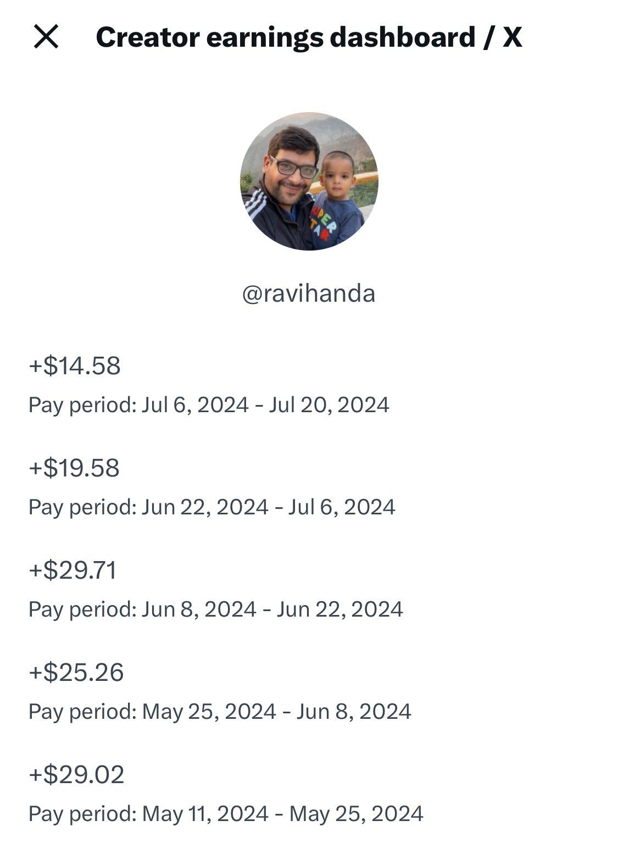Click start date Jul 6 under +$14.58
The width and height of the screenshot is (618, 854).
[x=195, y=405]
